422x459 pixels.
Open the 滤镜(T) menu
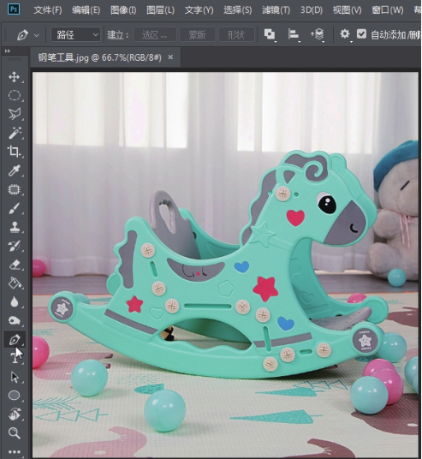[276, 10]
